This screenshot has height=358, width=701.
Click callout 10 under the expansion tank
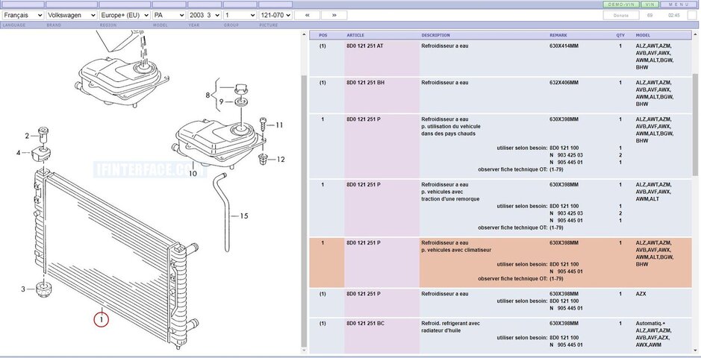(192, 174)
